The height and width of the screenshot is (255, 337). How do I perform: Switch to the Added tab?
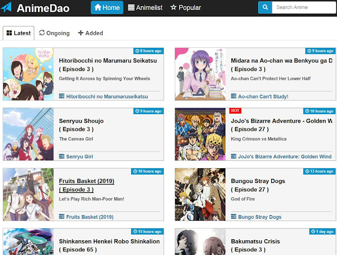[91, 33]
